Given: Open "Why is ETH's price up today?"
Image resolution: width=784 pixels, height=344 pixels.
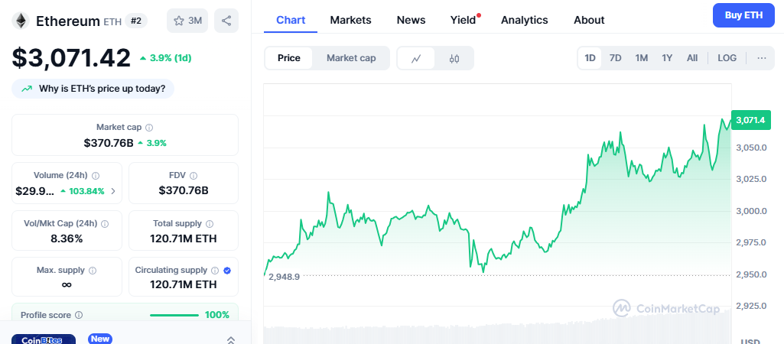Looking at the screenshot, I should pos(93,89).
